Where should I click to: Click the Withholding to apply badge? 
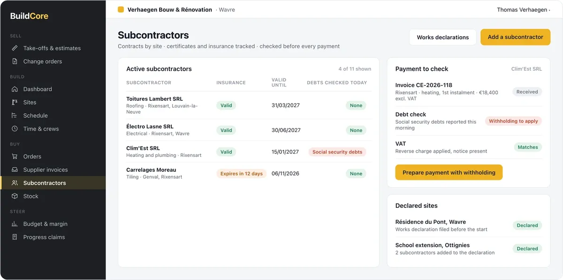[513, 121]
